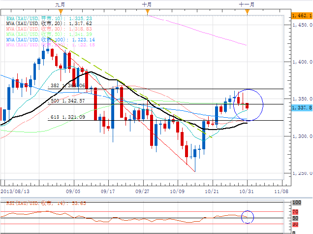Click the September orange month marker triangle

[x=61, y=12]
